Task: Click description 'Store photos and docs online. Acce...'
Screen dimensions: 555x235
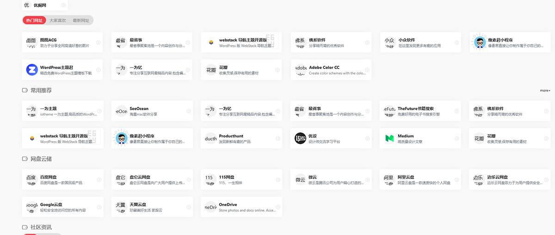Action: pos(247,210)
